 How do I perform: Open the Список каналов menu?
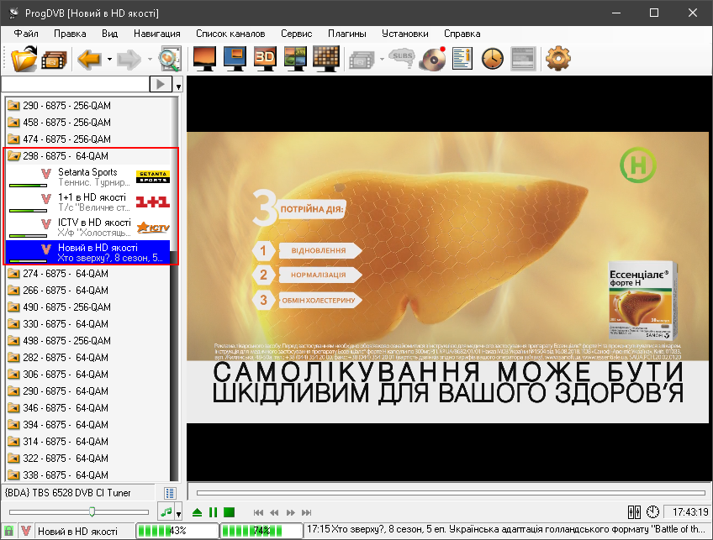pos(230,34)
